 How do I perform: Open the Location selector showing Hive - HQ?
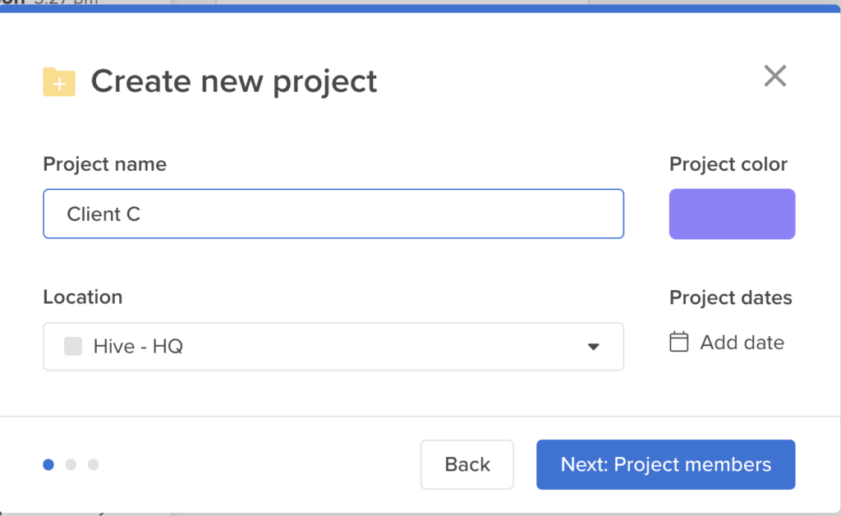[333, 346]
